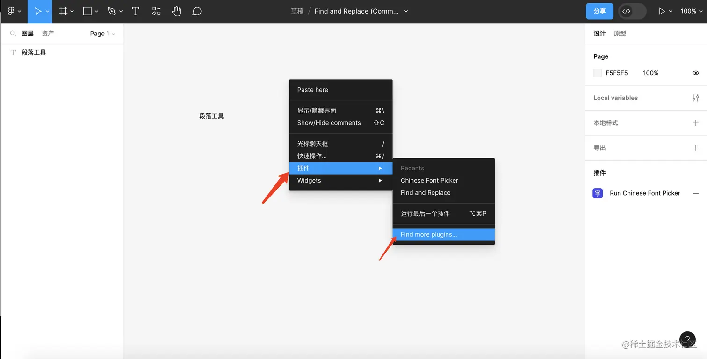Click the blue 分享 button
The width and height of the screenshot is (707, 359).
599,11
